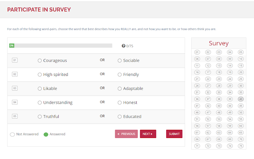Click the survey progress bar
The height and width of the screenshot is (159, 254).
click(x=61, y=46)
